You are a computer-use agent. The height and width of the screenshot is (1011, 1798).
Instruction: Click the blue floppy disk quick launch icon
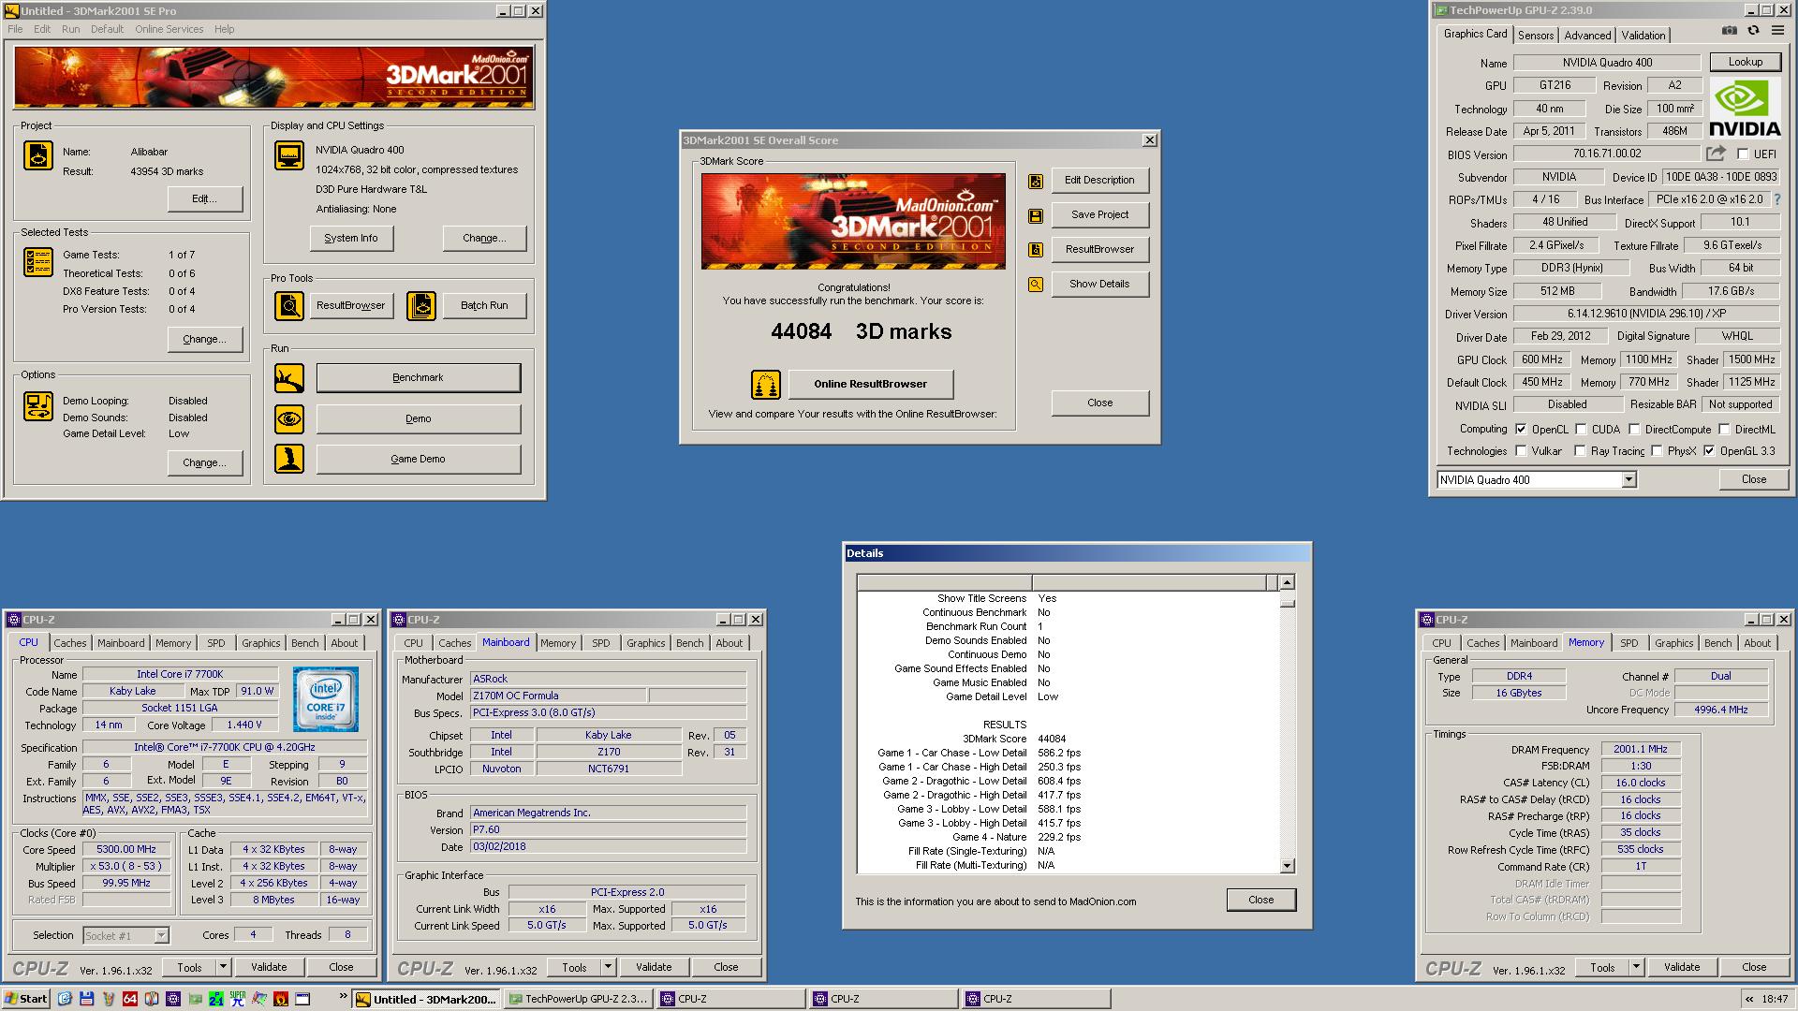(x=86, y=999)
